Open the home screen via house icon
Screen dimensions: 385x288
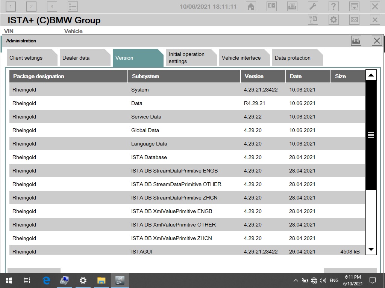(x=251, y=6)
